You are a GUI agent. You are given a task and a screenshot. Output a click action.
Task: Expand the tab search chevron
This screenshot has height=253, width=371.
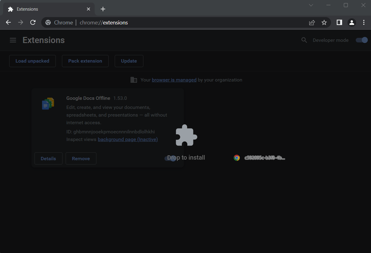click(311, 5)
